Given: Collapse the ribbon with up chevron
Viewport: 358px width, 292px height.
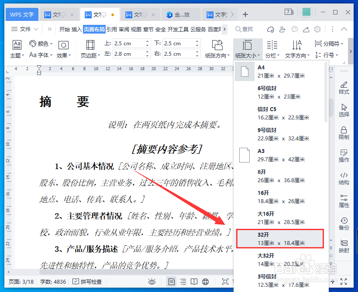Looking at the screenshot, I should pos(344,29).
